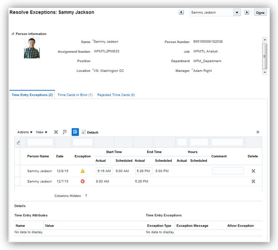Viewport: 278px width, 250px height.
Task: Collapse the Person Information section
Action: pos(12,34)
